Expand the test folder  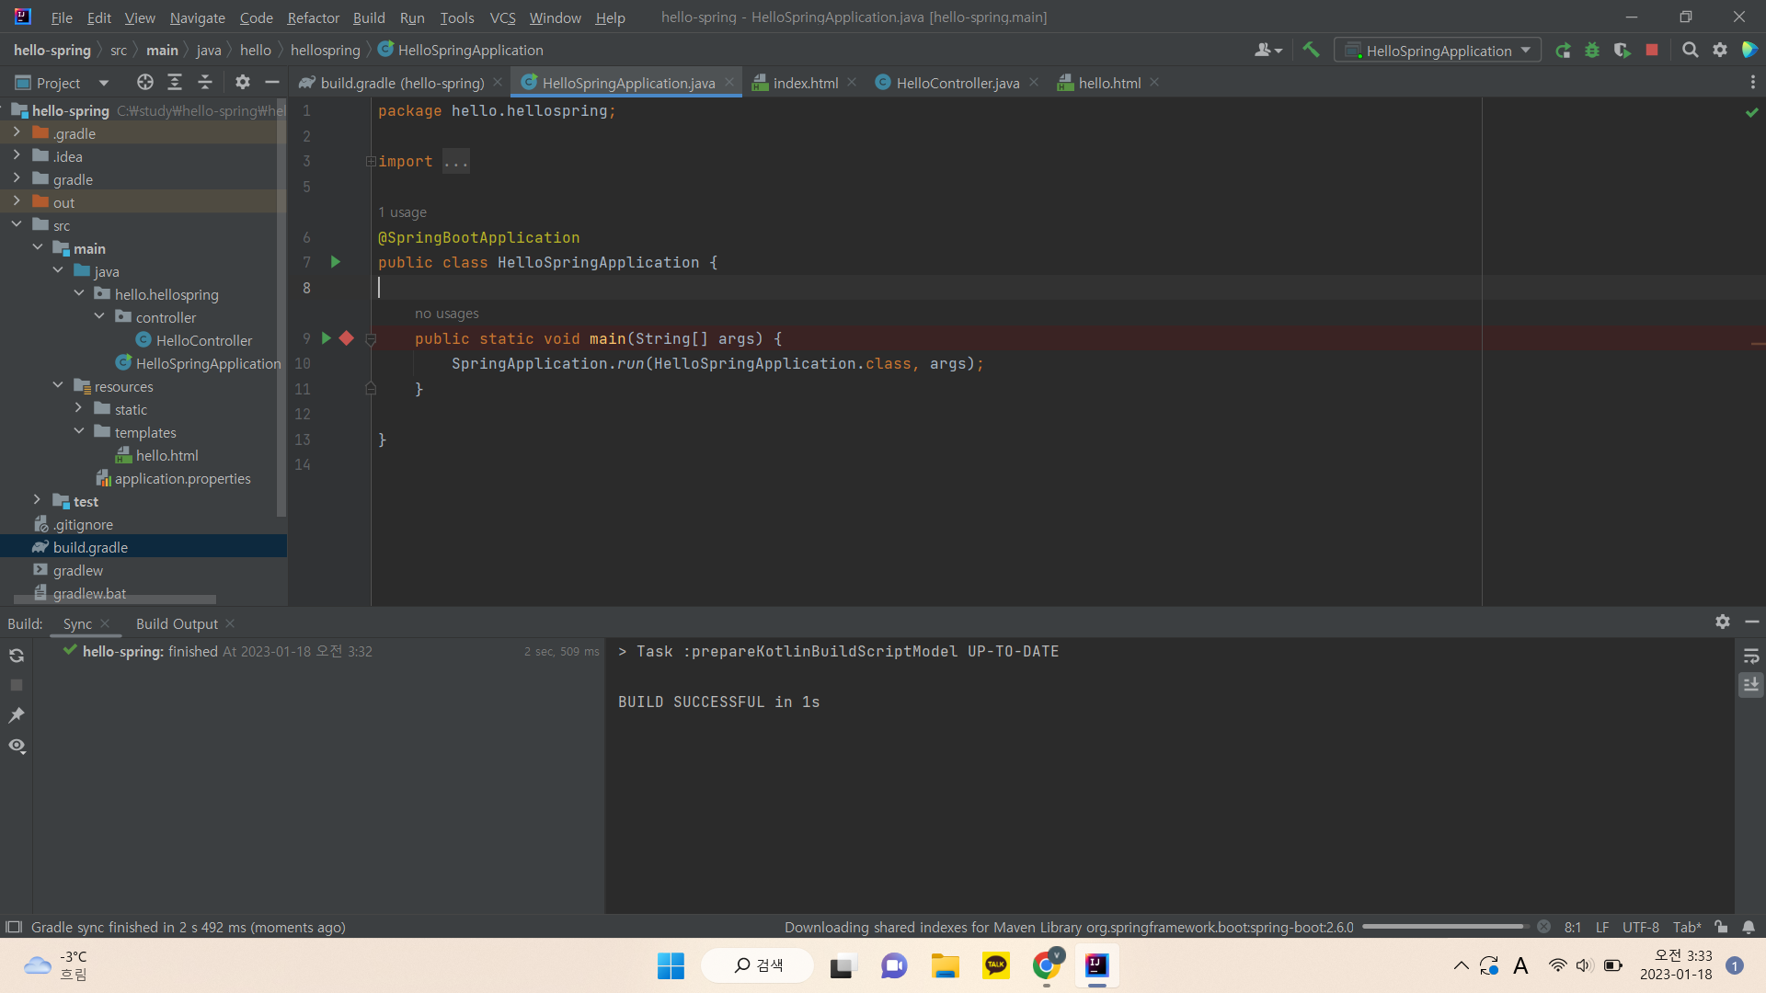(38, 501)
